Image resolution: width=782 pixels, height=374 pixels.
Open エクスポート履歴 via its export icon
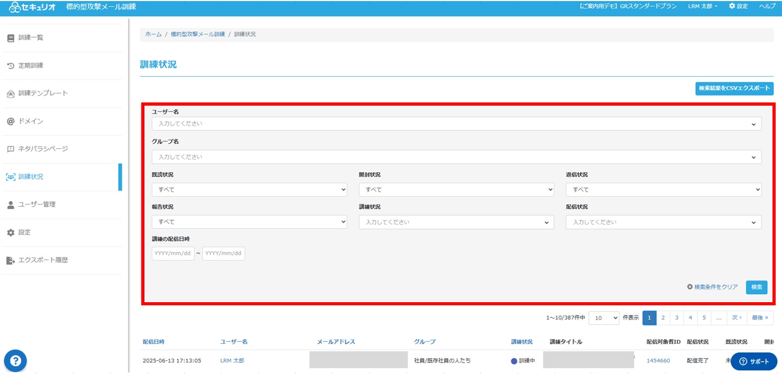coord(11,260)
